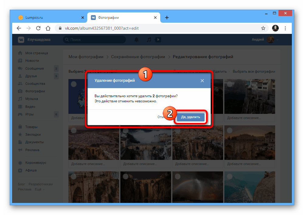Click the VK search field
The width and height of the screenshot is (304, 215).
tap(94, 40)
